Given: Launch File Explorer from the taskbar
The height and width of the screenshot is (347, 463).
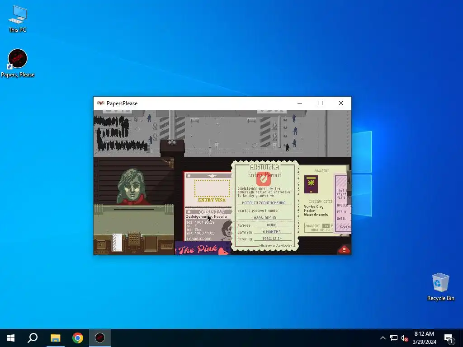Looking at the screenshot, I should tap(55, 338).
